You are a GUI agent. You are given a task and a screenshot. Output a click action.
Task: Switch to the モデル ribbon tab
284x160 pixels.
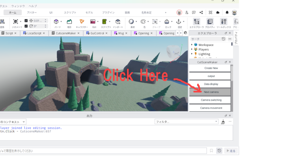tap(89, 13)
